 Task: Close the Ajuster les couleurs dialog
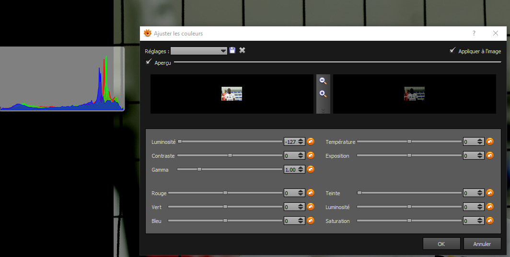[495, 33]
